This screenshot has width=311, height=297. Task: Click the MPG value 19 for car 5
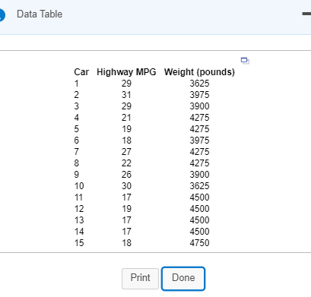(126, 129)
